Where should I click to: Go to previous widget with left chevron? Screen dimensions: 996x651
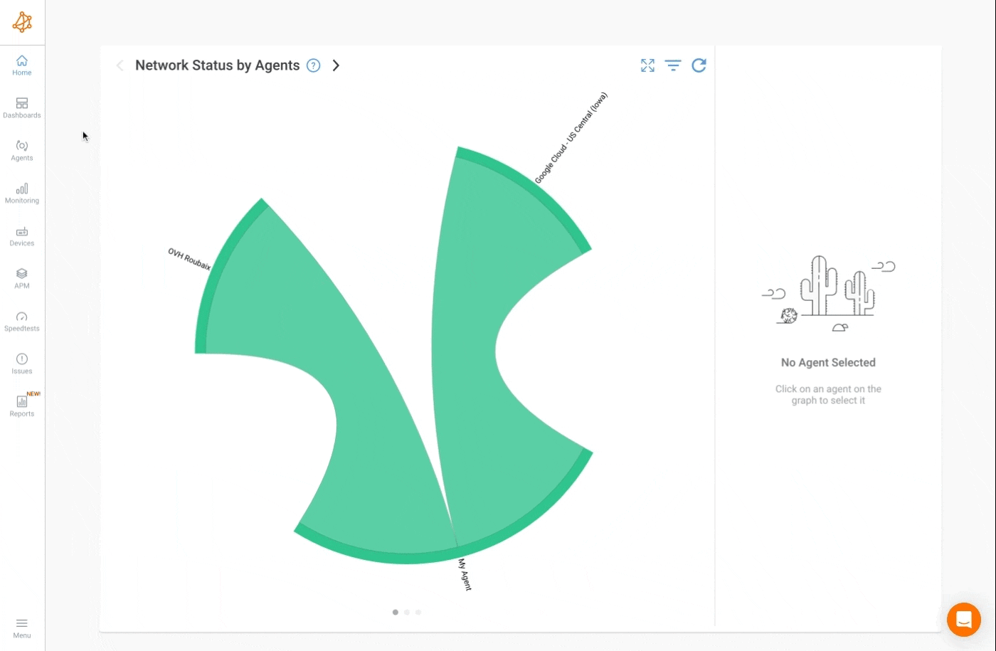pyautogui.click(x=120, y=65)
